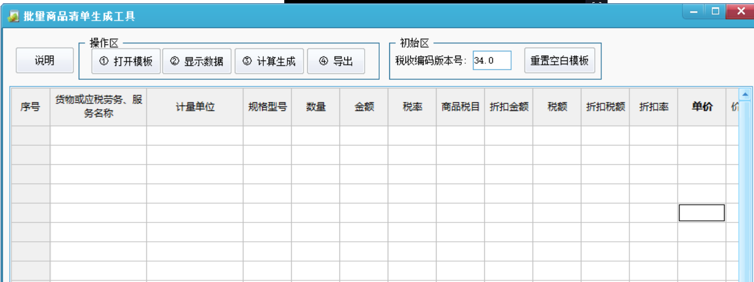Click the scroll-up arrow of the table
This screenshot has width=754, height=282.
tap(745, 94)
